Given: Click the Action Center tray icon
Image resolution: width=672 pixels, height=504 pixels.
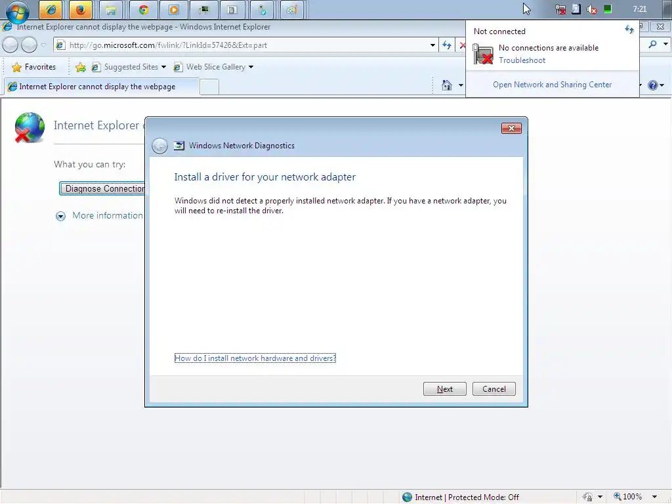Looking at the screenshot, I should point(576,9).
